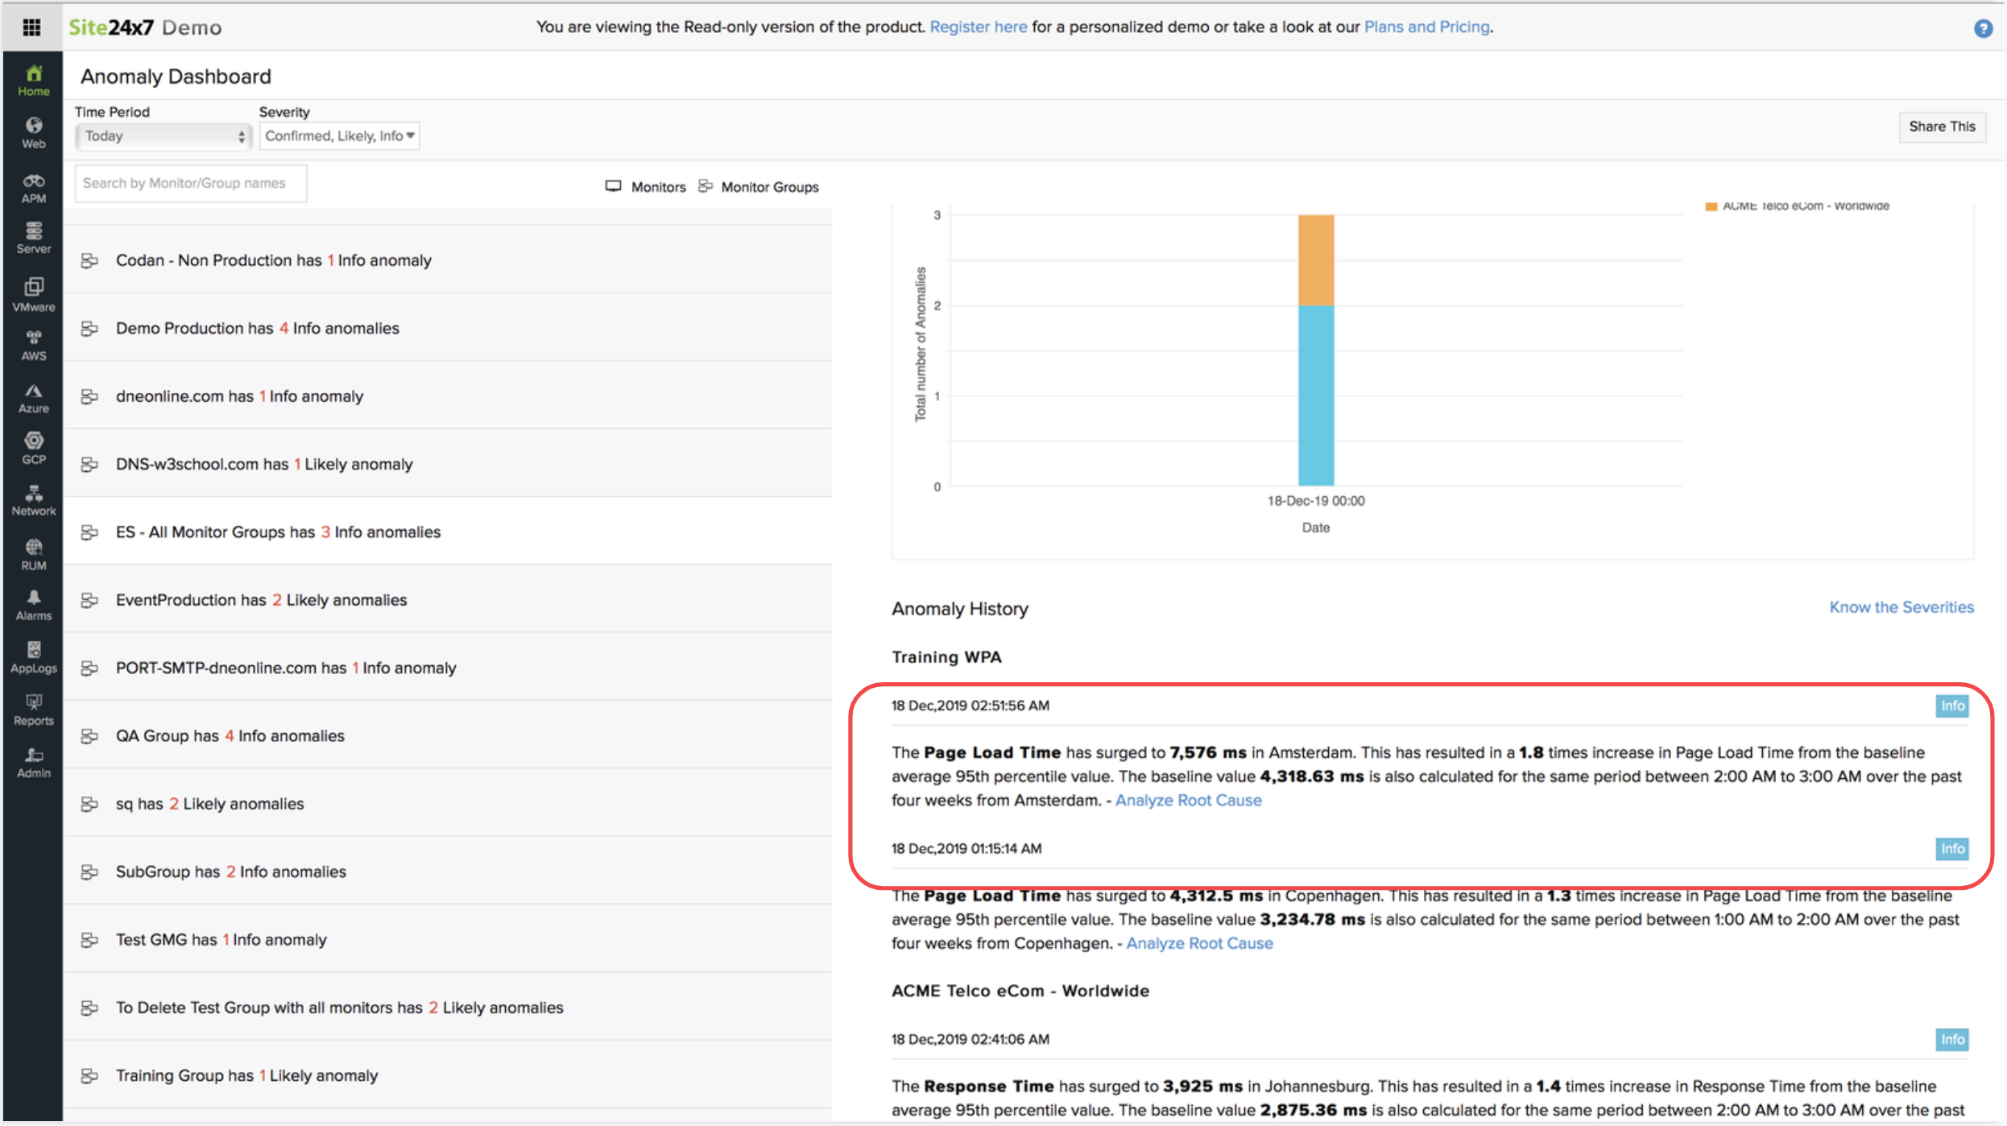Open the AWS sidebar icon
The image size is (2007, 1126).
tap(33, 345)
